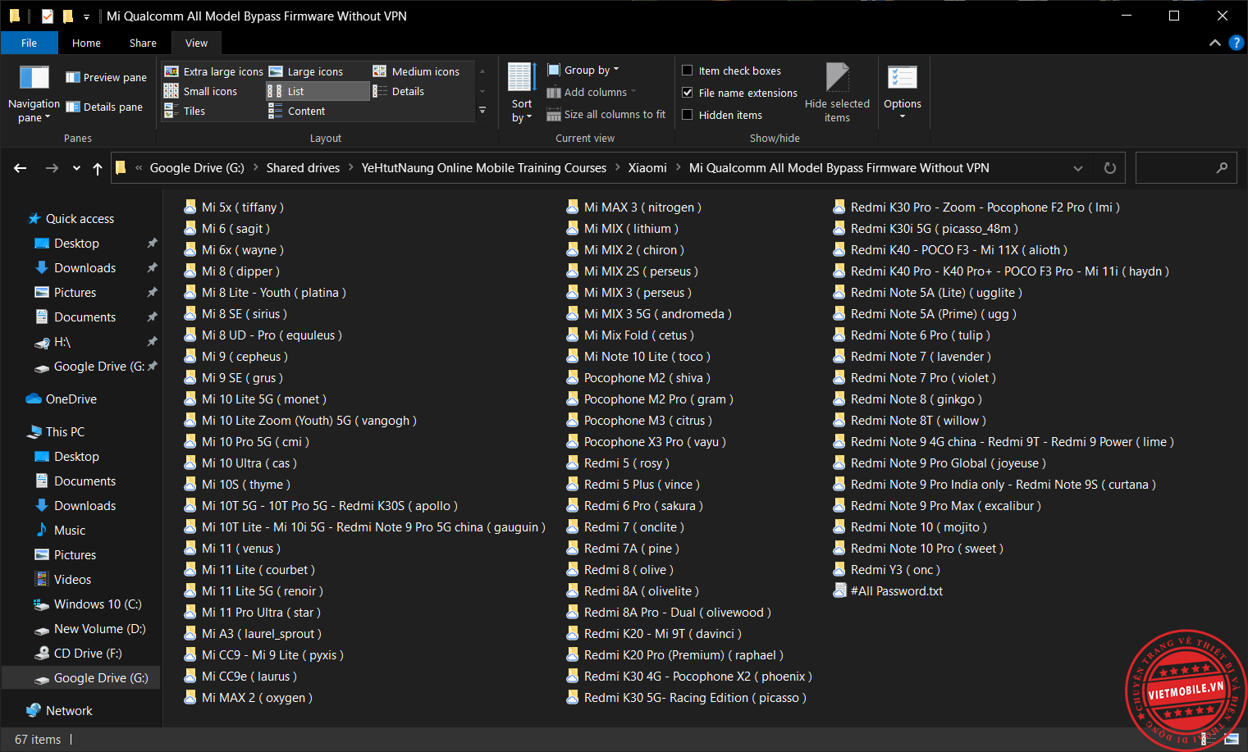1248x752 pixels.
Task: Open CD Drive (F:)
Action: (78, 654)
